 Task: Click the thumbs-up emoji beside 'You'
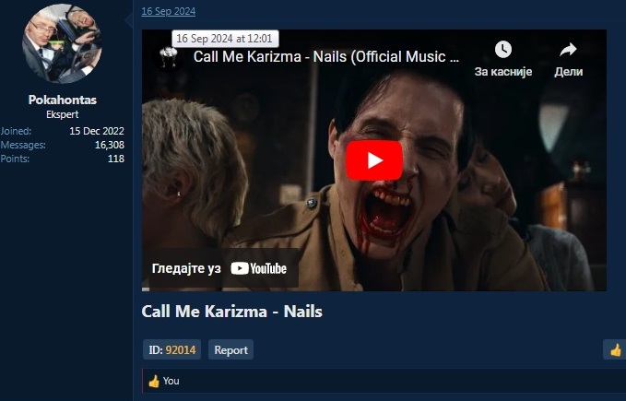[x=154, y=381]
